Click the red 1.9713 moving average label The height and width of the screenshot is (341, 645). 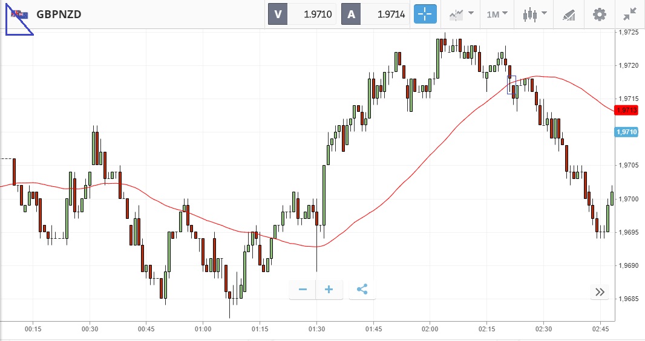(626, 110)
